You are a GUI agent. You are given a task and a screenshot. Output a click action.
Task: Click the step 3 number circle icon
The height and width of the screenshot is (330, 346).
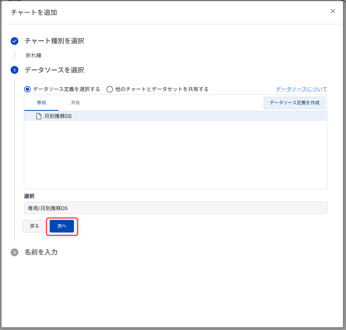[14, 253]
